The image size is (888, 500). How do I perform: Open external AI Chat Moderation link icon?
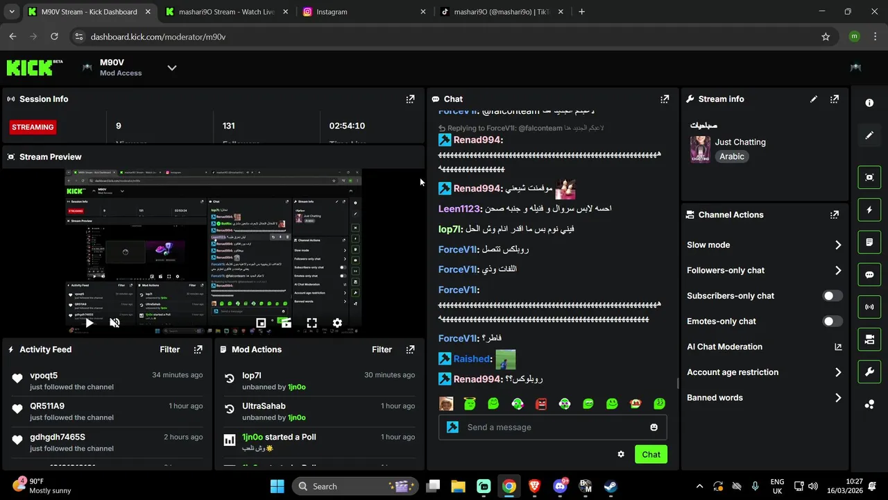(x=838, y=347)
